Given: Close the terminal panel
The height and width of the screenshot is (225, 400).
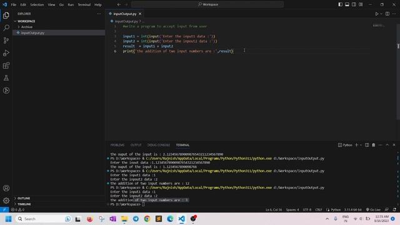Looking at the screenshot, I should coord(394,145).
